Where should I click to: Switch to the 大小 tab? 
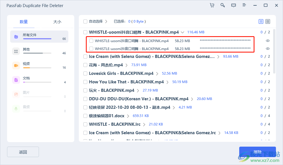point(57,22)
